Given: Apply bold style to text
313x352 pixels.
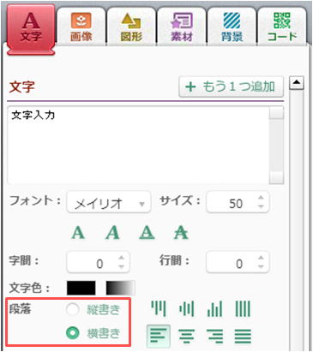Looking at the screenshot, I should click(78, 233).
